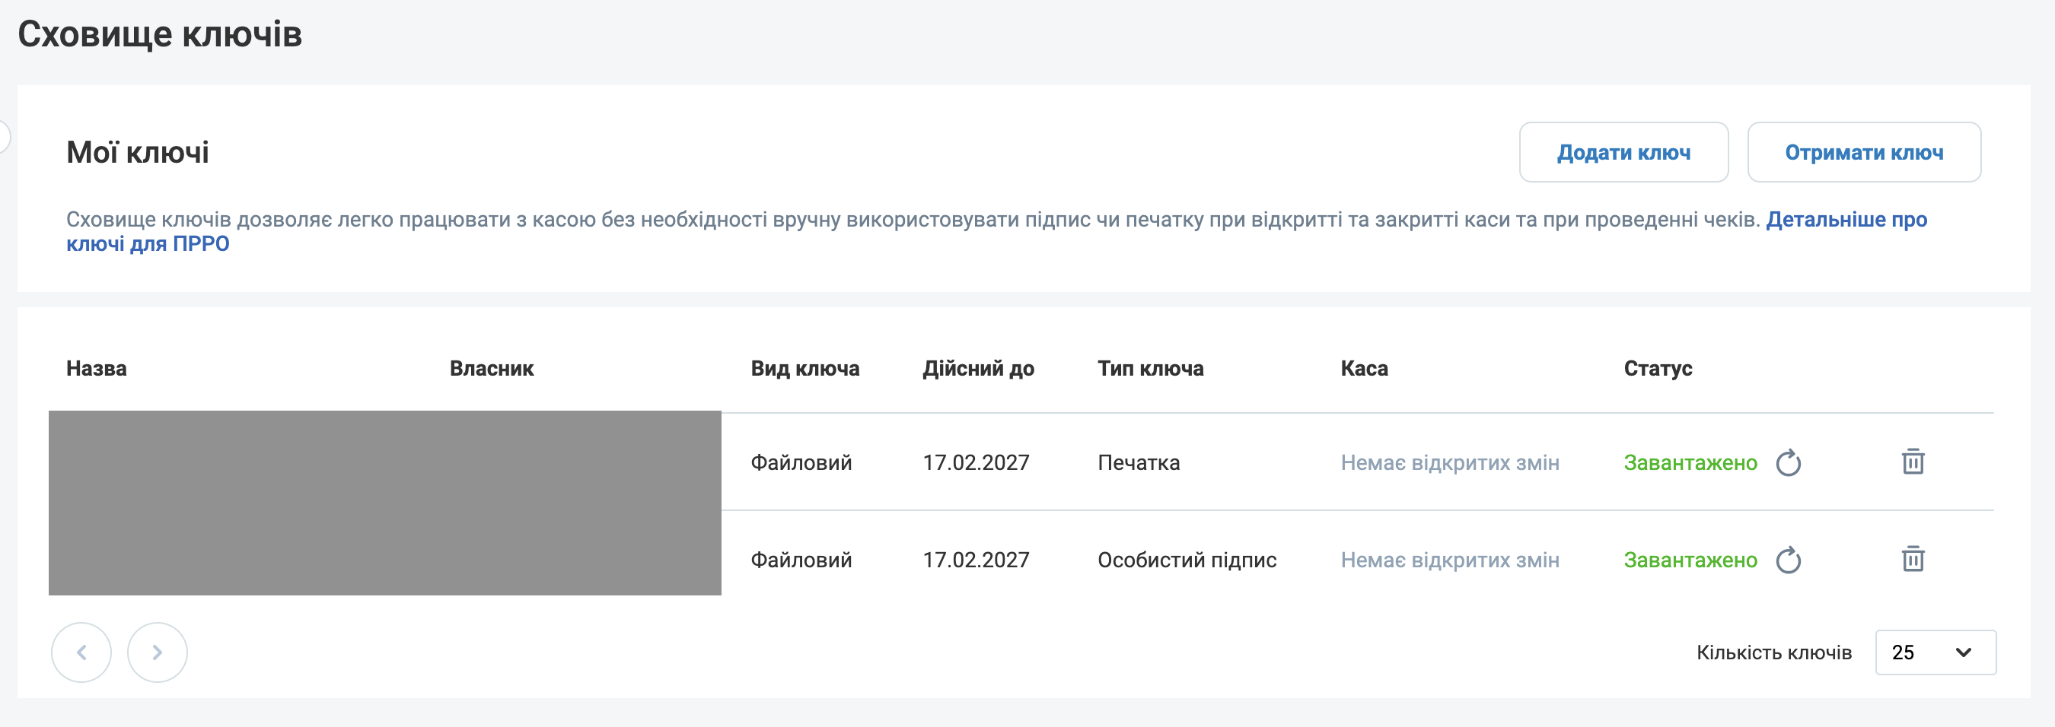The image size is (2055, 727).
Task: Delete the Особистий підпис key
Action: pos(1913,559)
